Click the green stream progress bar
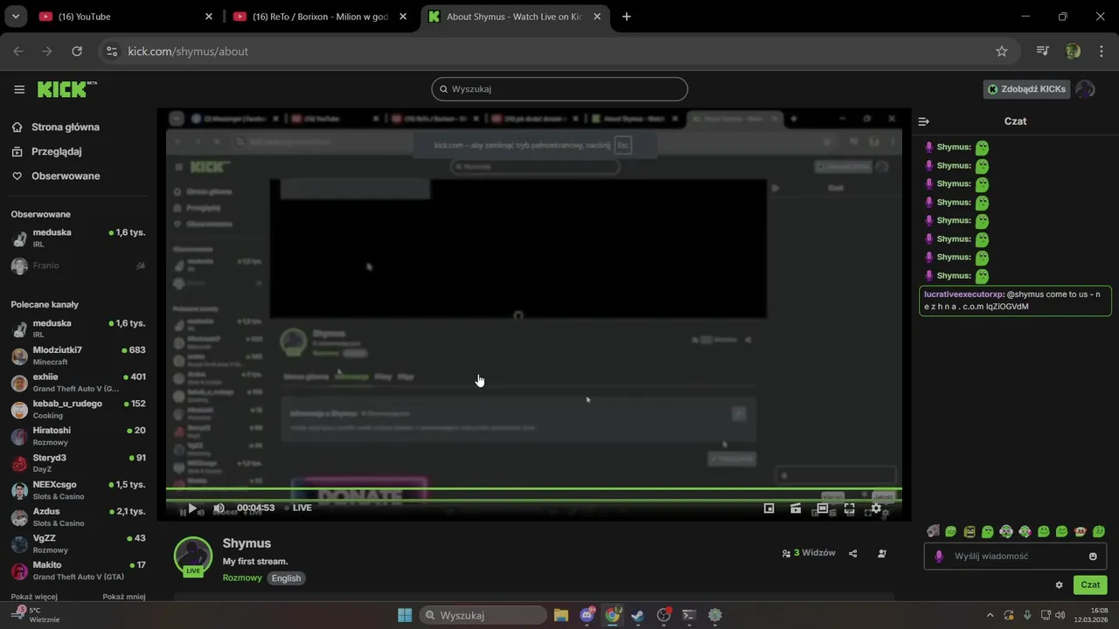This screenshot has height=629, width=1119. tap(534, 489)
